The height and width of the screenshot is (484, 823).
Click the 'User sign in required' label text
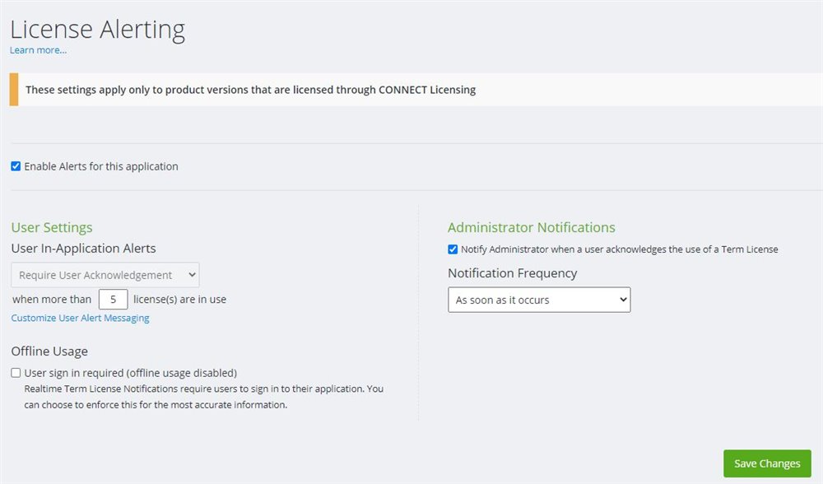(x=131, y=373)
